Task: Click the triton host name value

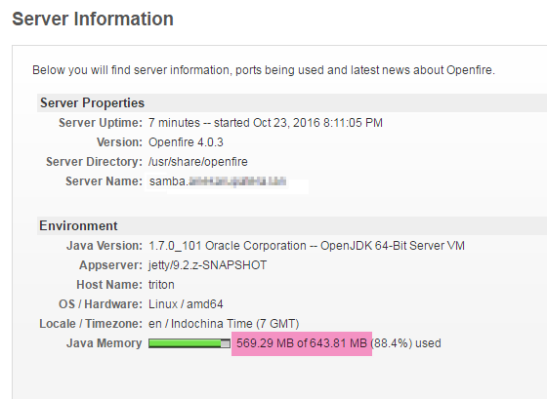Action: (161, 285)
